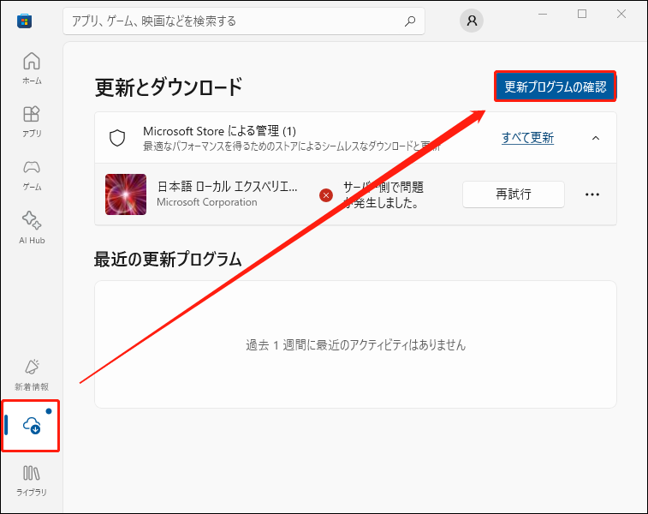Click the 最近の更新プログラム heading
Image resolution: width=648 pixels, height=514 pixels.
[x=168, y=260]
